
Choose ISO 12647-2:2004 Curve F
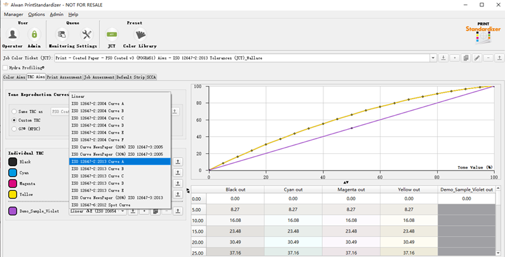[120, 139]
